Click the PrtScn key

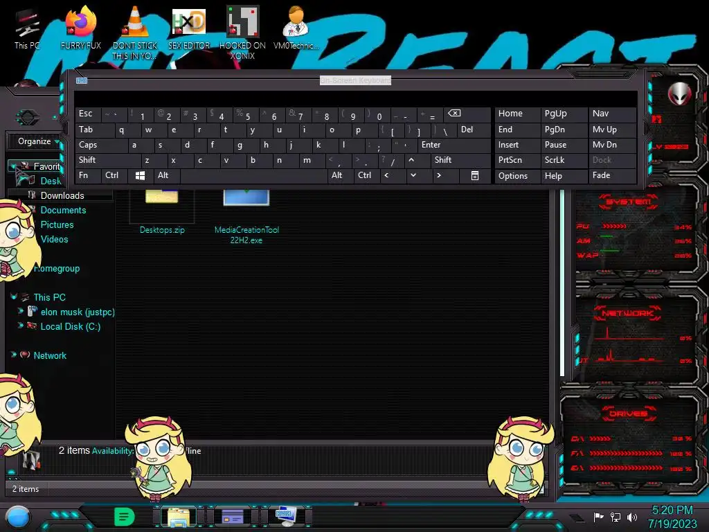click(517, 160)
